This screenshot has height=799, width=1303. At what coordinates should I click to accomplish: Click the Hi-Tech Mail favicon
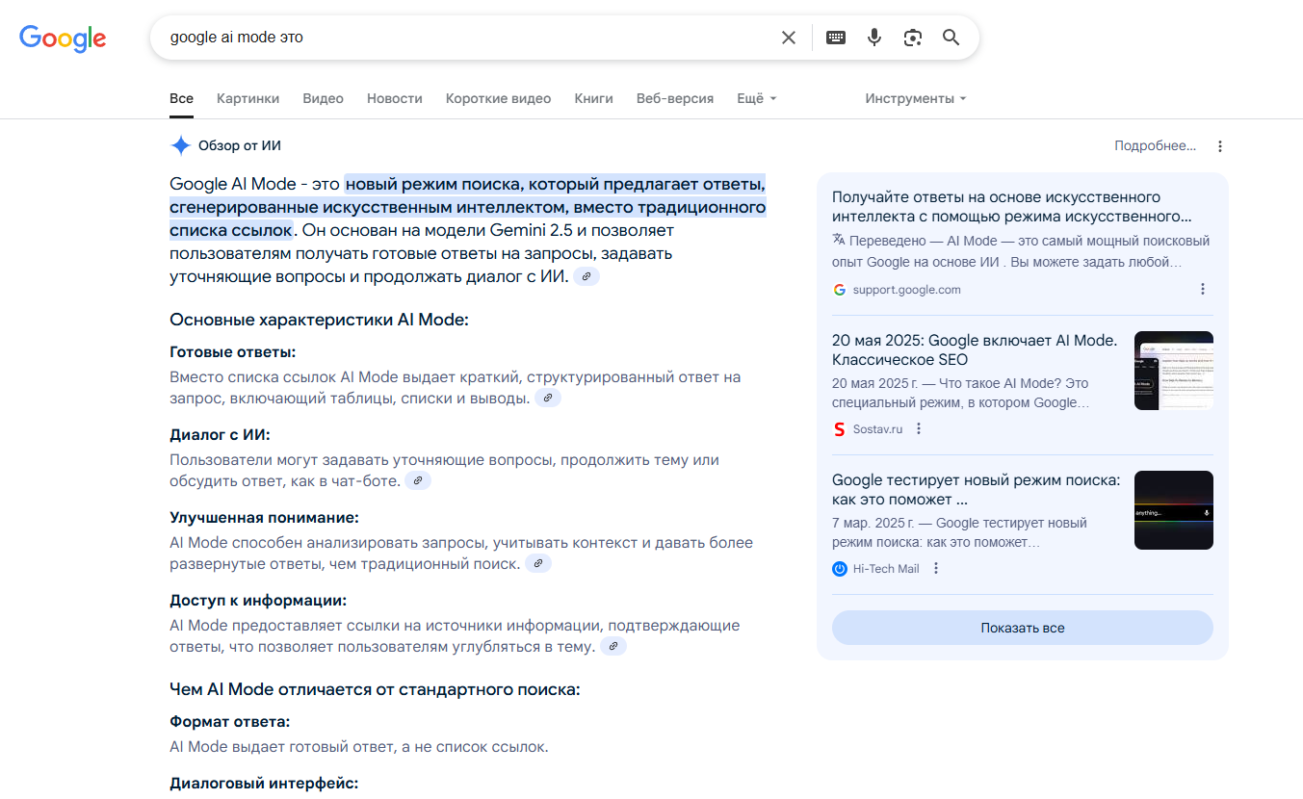point(840,568)
